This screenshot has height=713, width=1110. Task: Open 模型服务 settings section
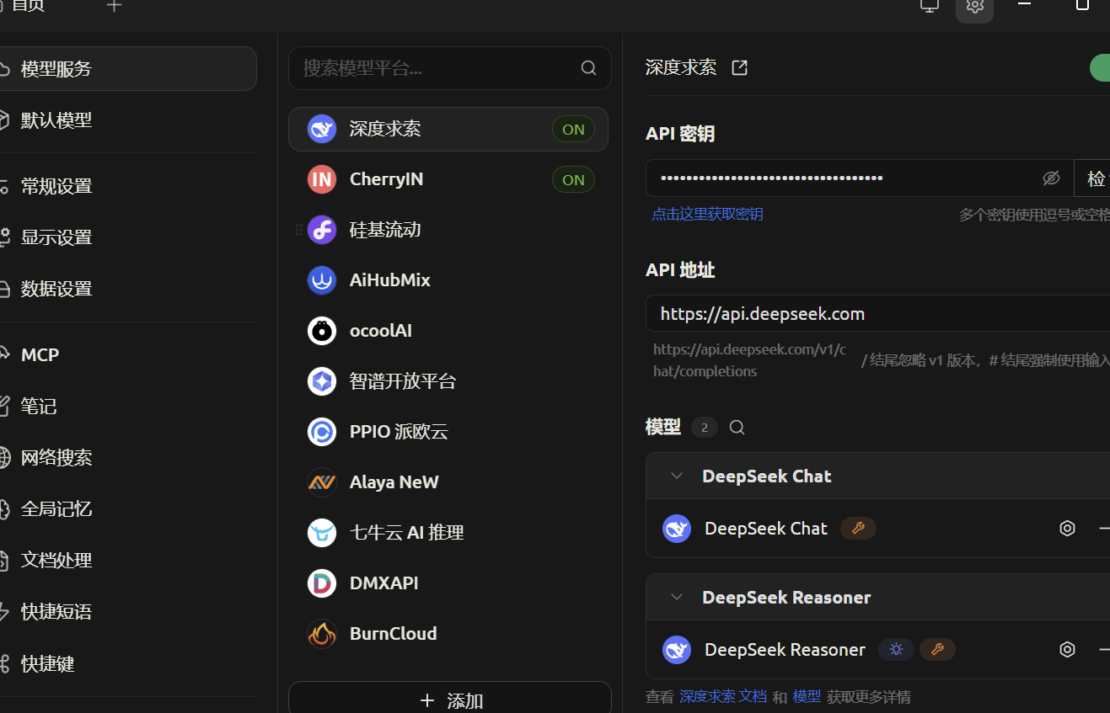pos(128,69)
